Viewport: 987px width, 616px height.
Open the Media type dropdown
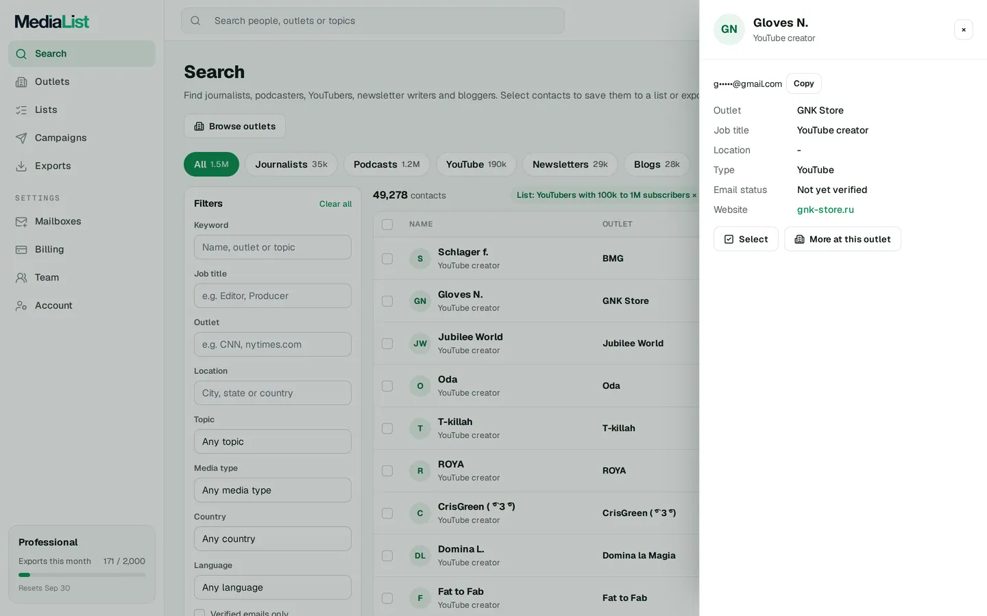click(x=273, y=490)
